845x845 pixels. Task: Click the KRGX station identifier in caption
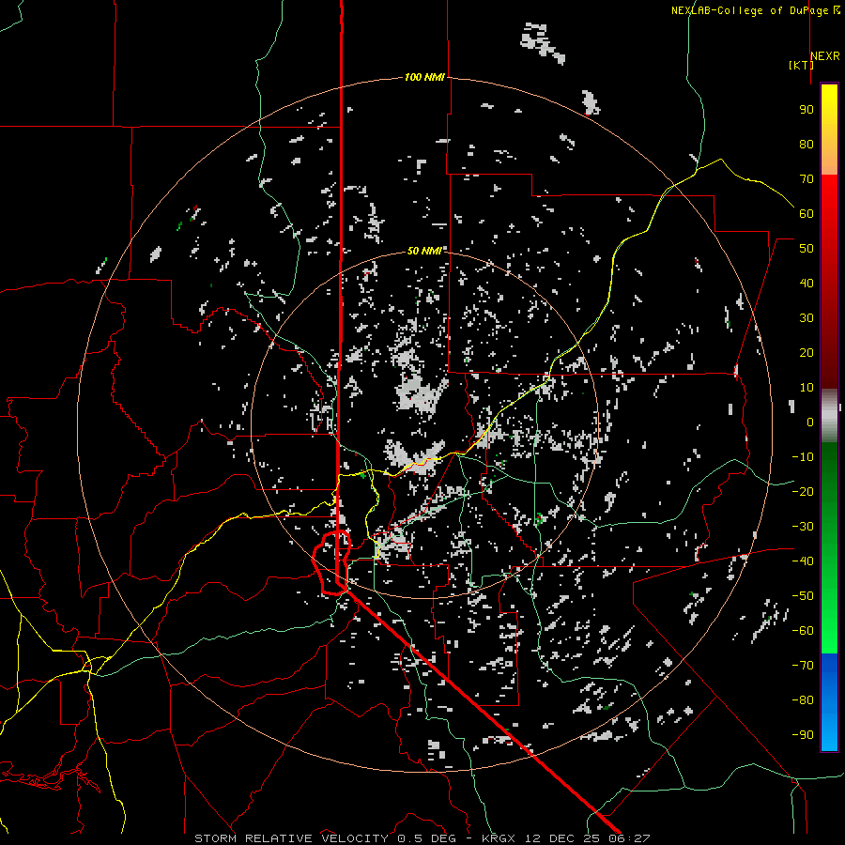(x=499, y=838)
